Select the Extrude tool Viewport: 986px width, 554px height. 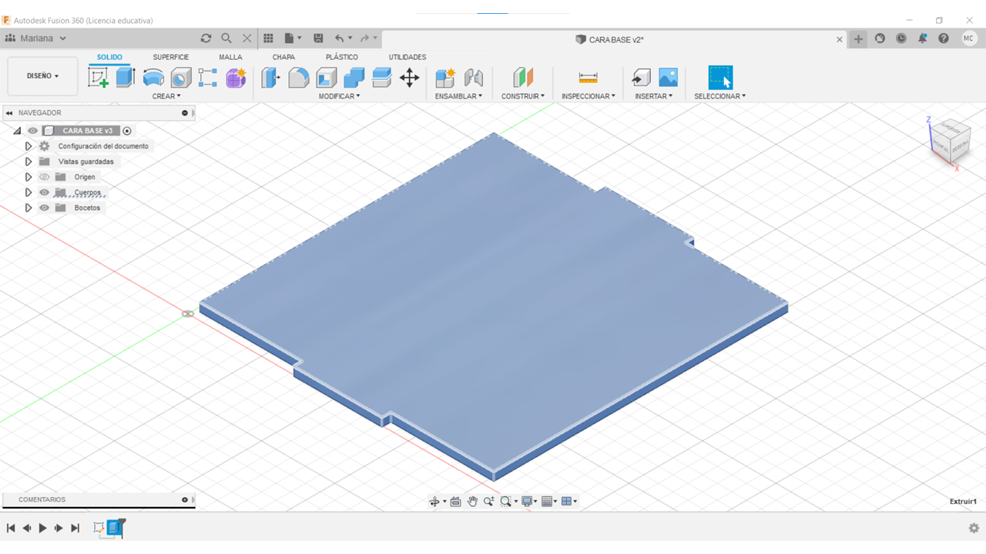(x=126, y=77)
